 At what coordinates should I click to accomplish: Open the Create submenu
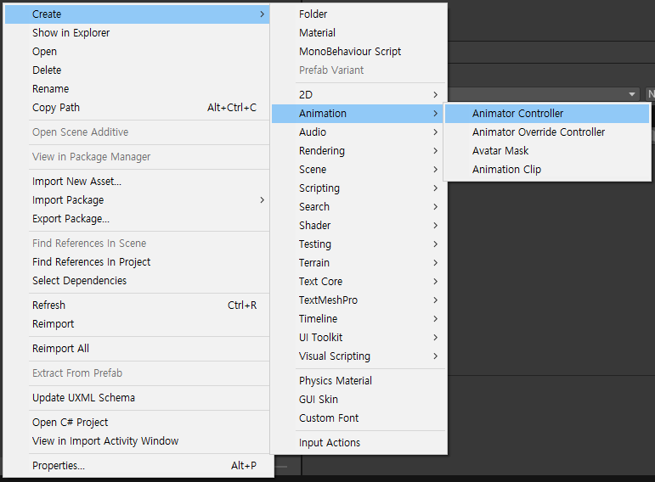(137, 14)
